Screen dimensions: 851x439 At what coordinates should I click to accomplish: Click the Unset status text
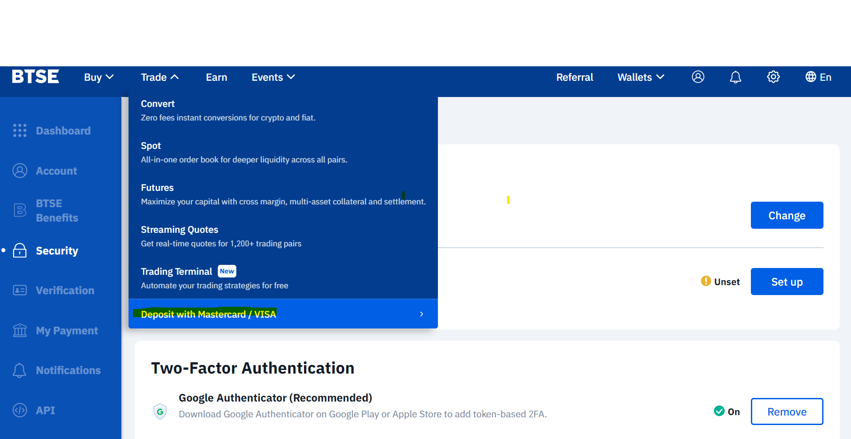pos(727,282)
